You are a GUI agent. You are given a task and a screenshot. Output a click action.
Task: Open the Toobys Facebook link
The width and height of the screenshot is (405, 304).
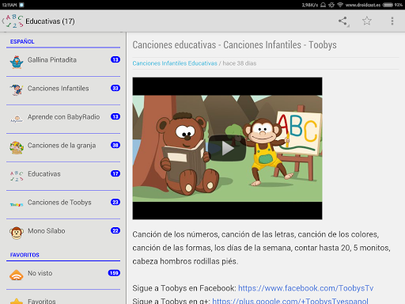pos(306,288)
